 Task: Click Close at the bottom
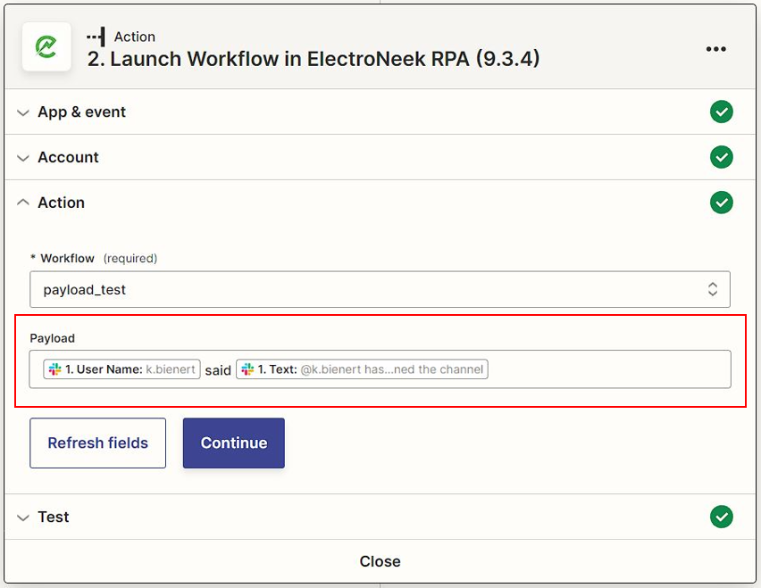point(380,561)
